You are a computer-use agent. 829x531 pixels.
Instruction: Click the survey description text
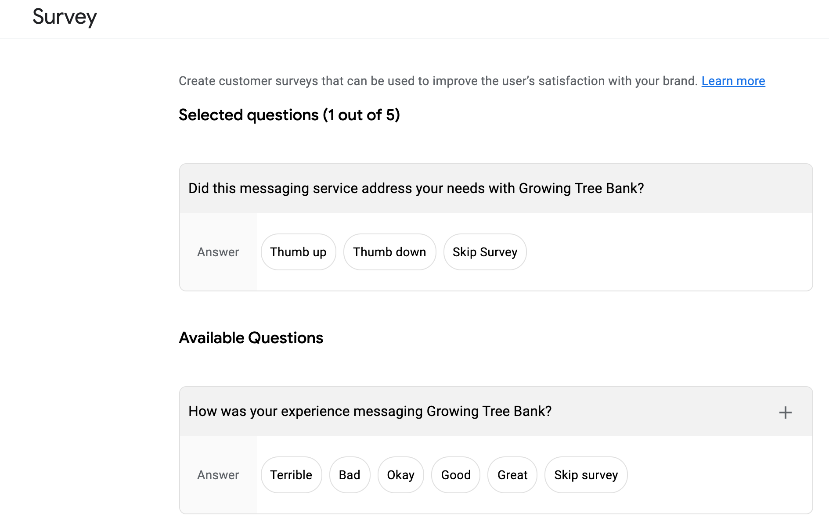coord(438,81)
